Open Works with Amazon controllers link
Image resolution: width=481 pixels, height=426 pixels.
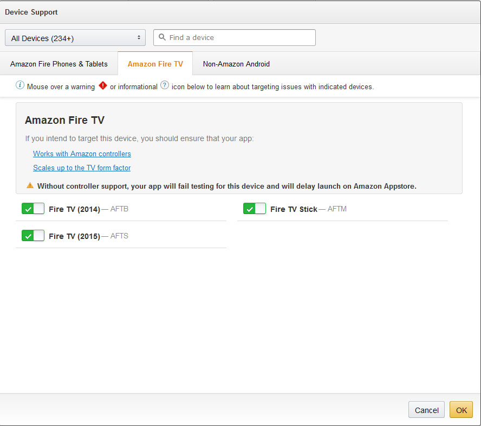click(82, 154)
